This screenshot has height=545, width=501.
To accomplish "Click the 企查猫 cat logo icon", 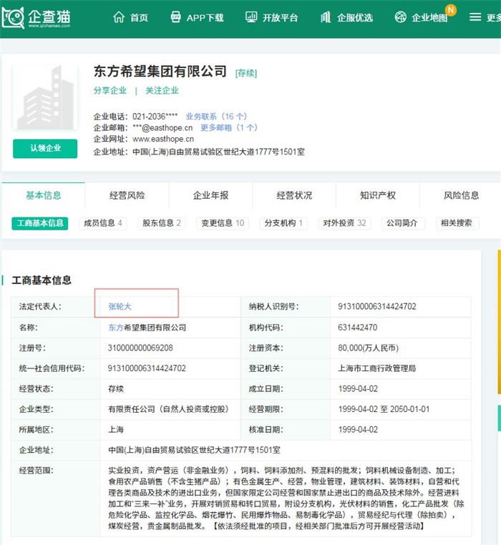I will (14, 17).
